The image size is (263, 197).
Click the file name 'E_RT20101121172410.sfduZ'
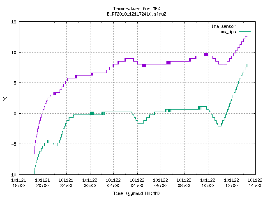[136, 14]
